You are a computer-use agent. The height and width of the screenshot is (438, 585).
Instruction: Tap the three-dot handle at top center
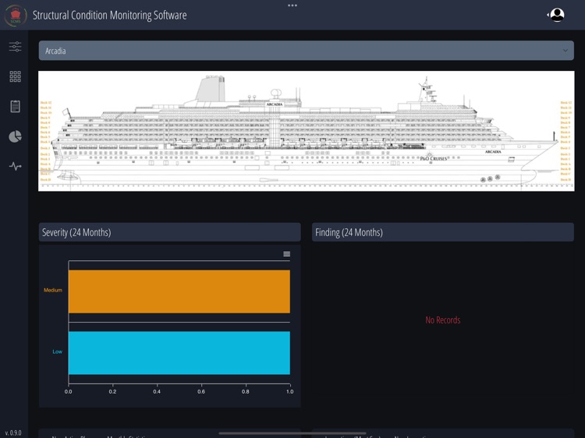click(292, 5)
